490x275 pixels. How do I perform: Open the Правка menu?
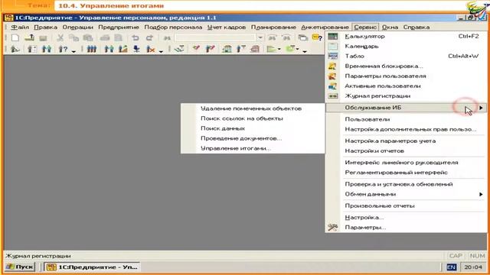(x=46, y=27)
